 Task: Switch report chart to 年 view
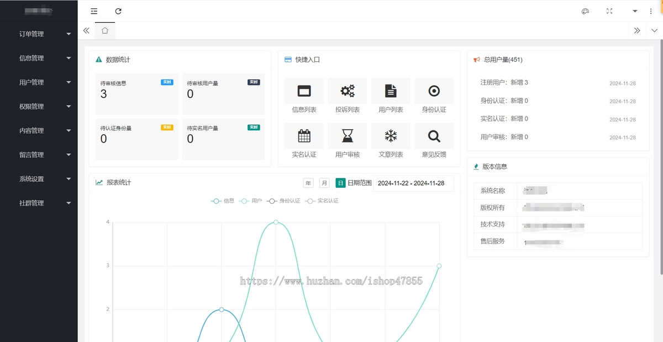tap(308, 183)
